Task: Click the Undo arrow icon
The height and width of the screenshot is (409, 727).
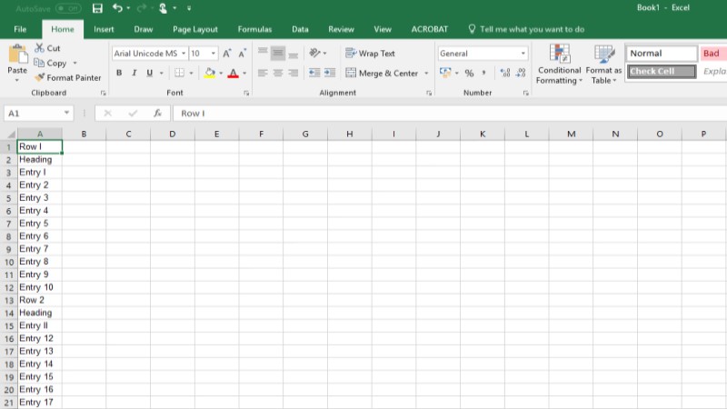Action: click(117, 8)
